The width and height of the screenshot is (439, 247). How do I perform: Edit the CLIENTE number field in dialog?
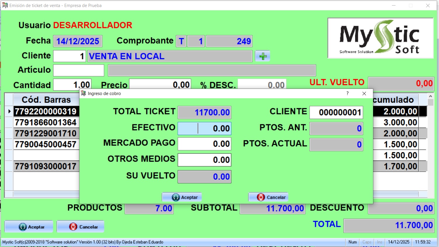pos(336,113)
